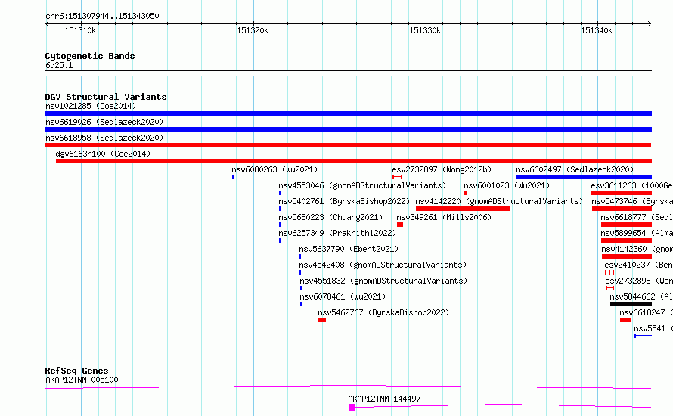Click the nsv5541 blue variant marker
Image resolution: width=673 pixels, height=416 pixels.
coord(643,336)
